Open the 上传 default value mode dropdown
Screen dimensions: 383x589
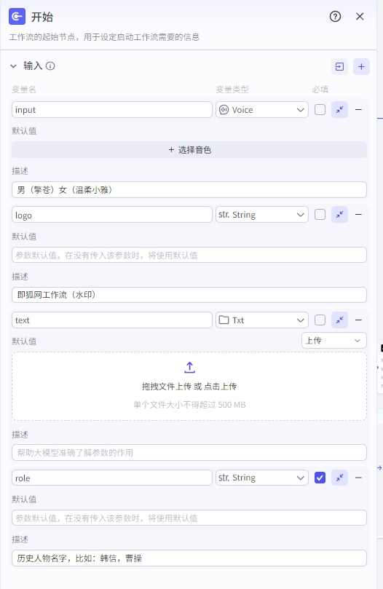pos(333,340)
